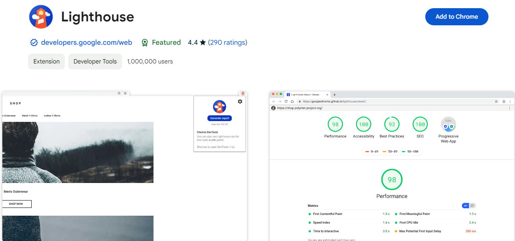
Task: Click the red 0-49 legend swatch
Action: [x=367, y=151]
